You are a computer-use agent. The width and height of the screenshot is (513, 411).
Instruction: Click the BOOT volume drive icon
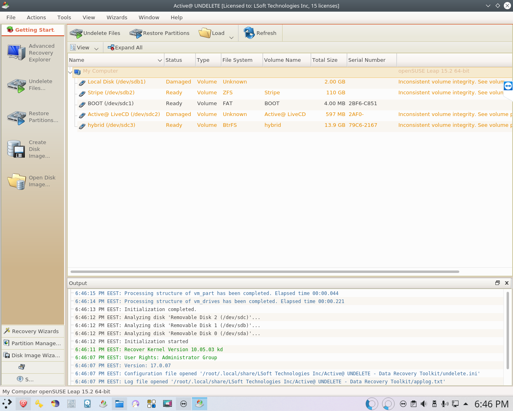coord(82,104)
